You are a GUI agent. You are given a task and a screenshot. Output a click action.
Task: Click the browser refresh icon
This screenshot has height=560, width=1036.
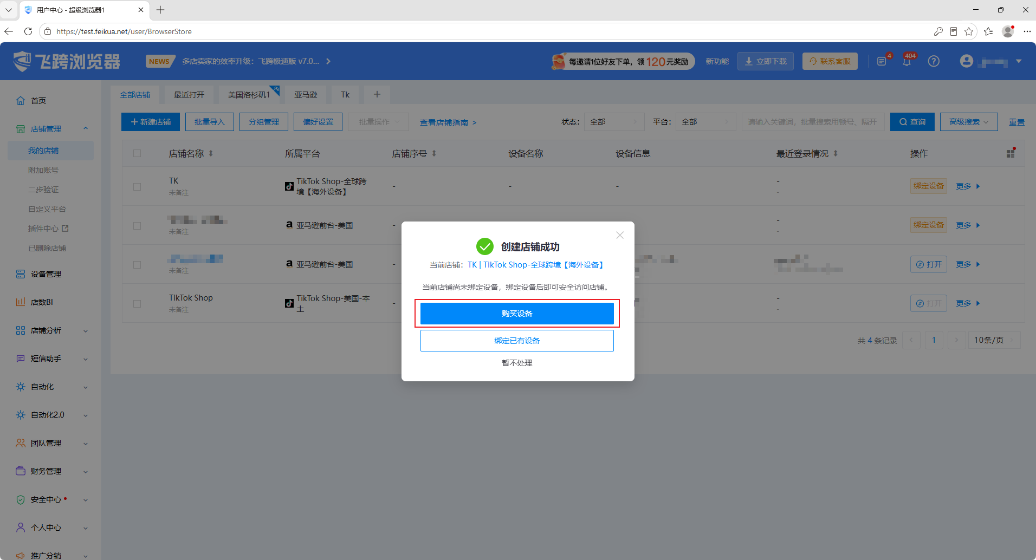(x=28, y=31)
